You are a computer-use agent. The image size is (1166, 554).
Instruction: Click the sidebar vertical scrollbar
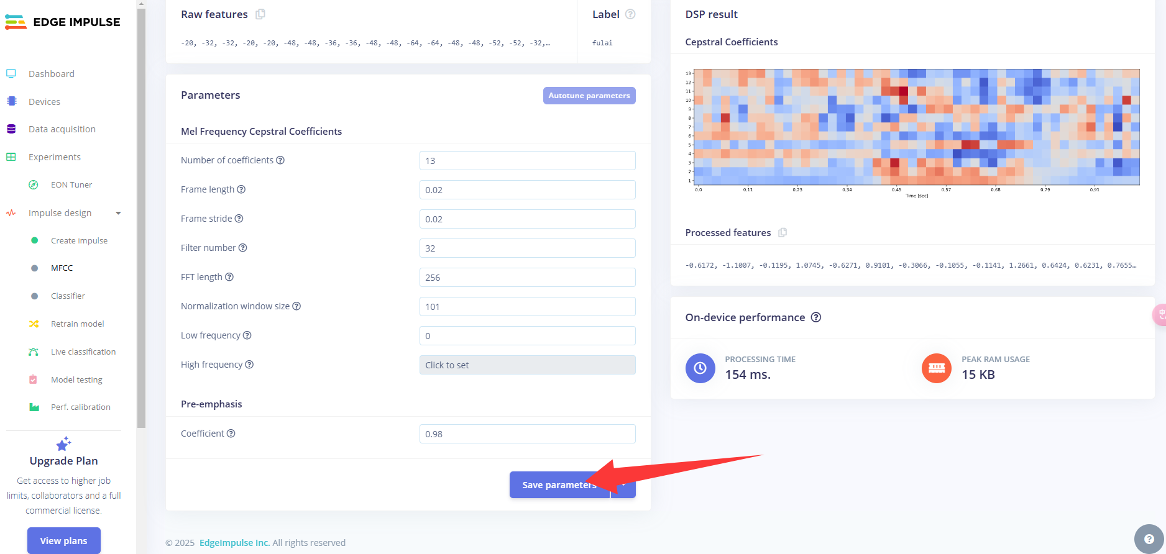coord(141,217)
